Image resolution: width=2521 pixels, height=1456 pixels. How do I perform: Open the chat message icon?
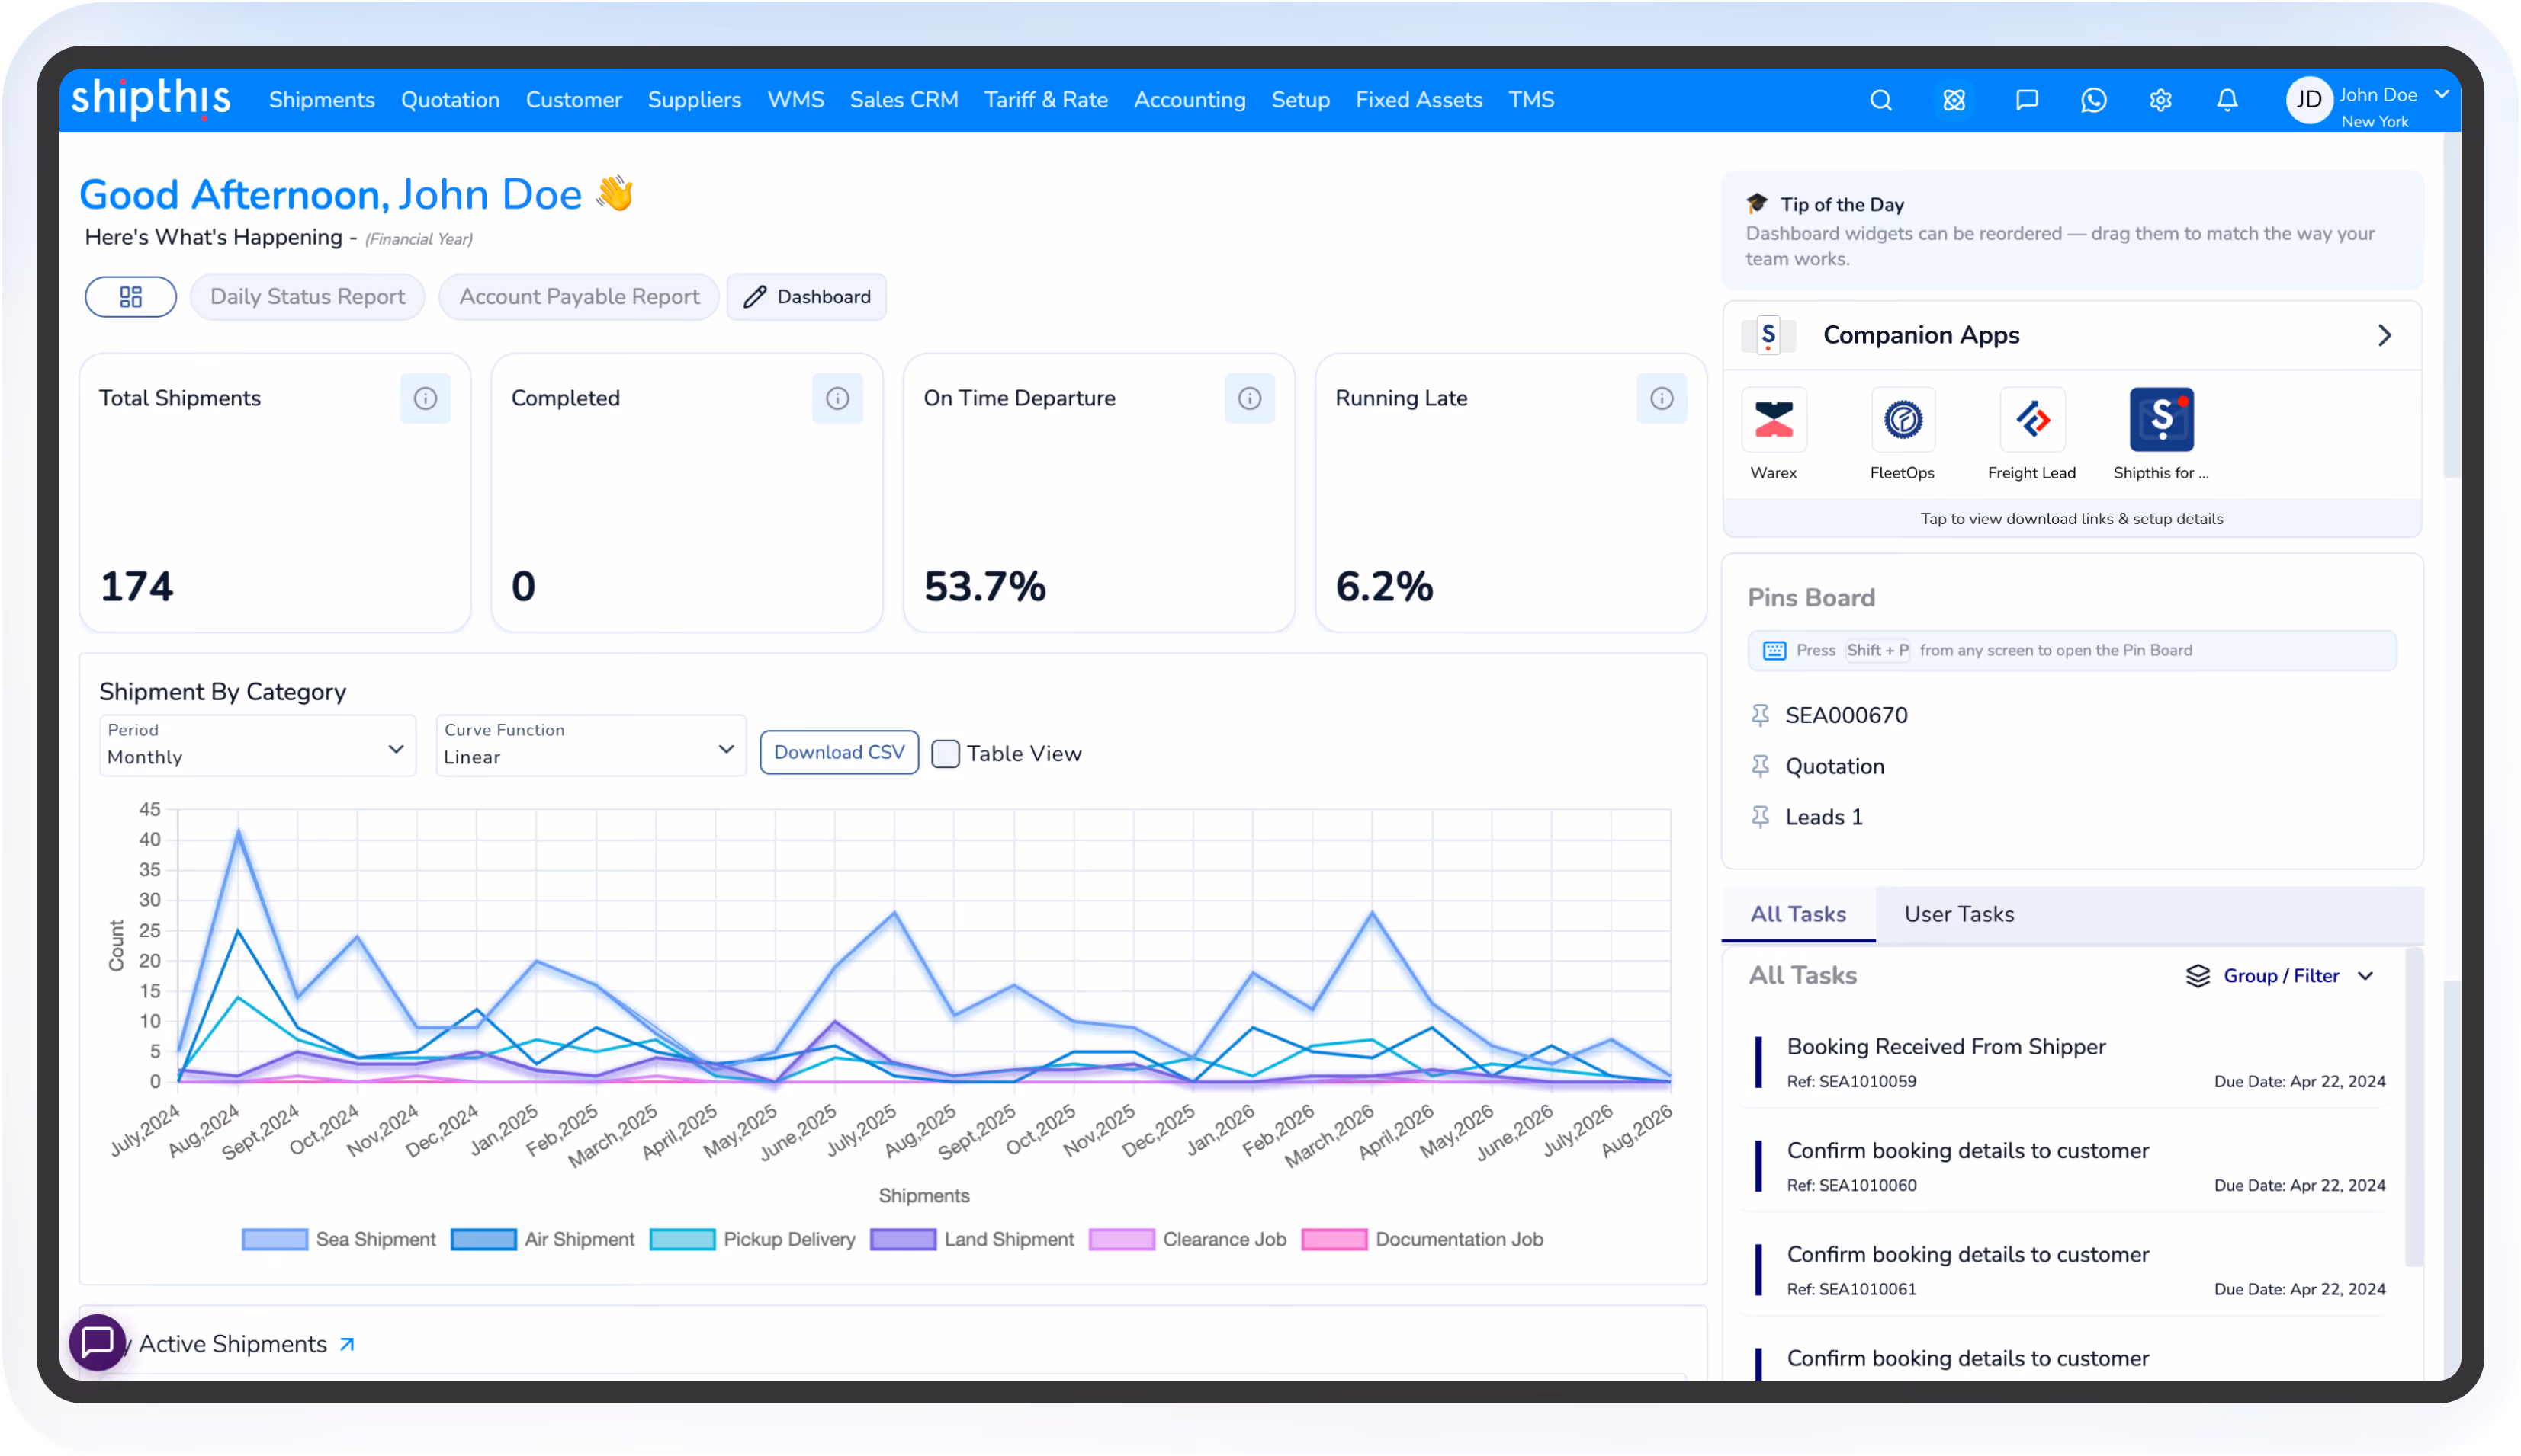click(x=2026, y=100)
